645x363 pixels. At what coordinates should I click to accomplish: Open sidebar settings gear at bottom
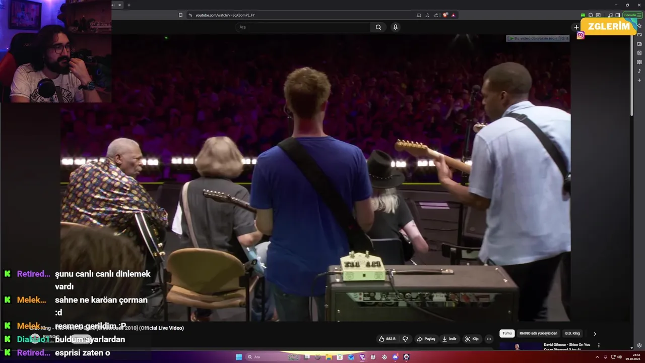pyautogui.click(x=639, y=345)
